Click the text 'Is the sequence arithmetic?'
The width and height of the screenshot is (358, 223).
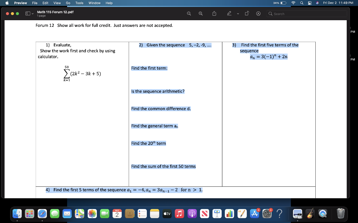[158, 91]
